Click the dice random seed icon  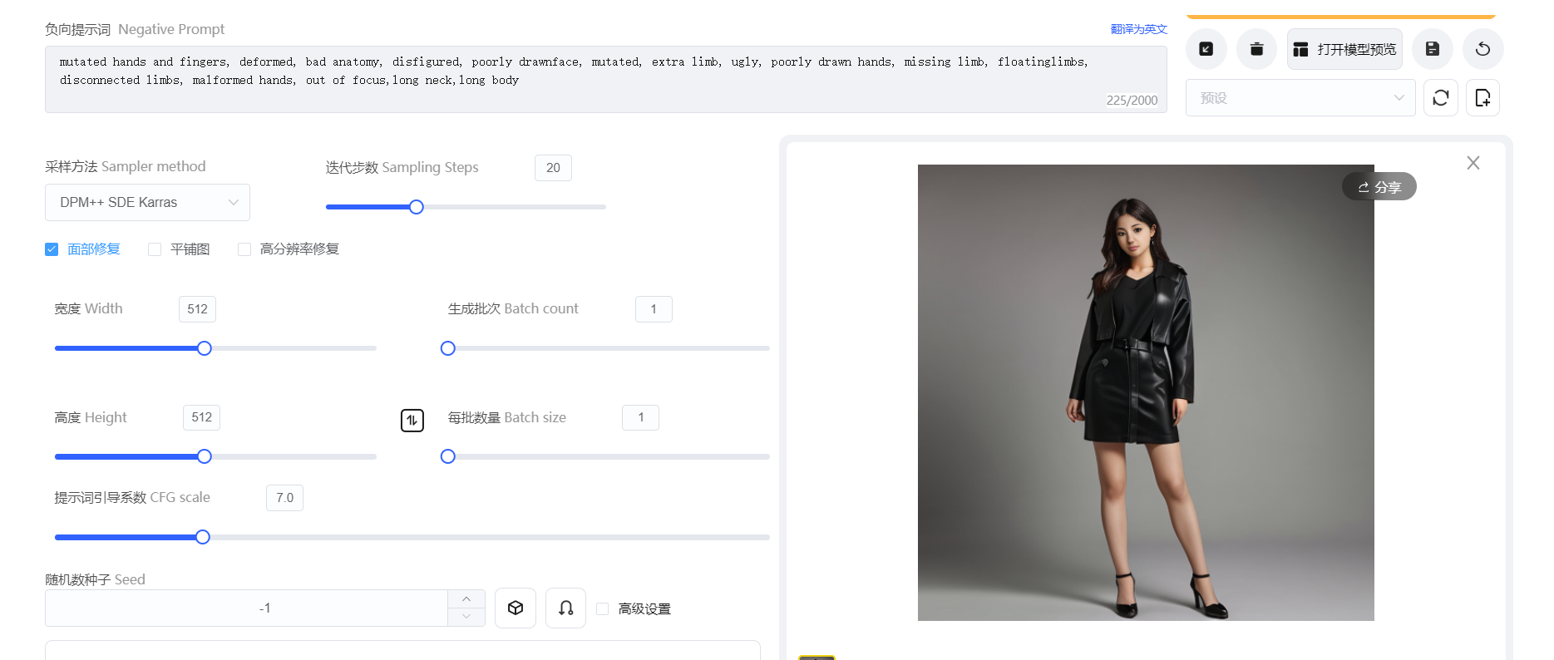516,608
